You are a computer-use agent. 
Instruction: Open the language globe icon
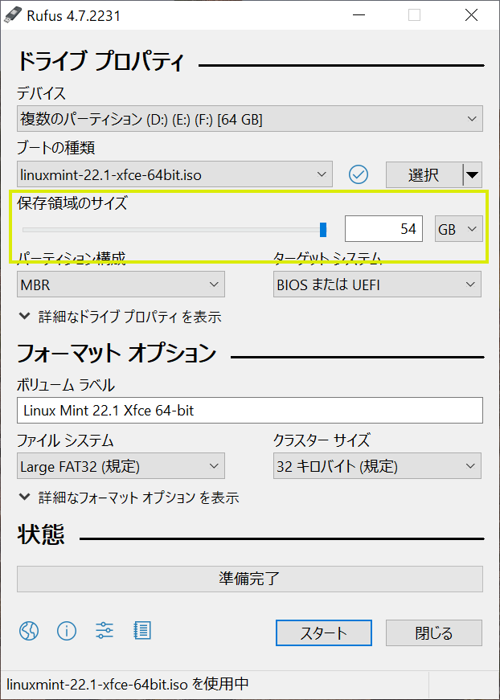click(29, 631)
